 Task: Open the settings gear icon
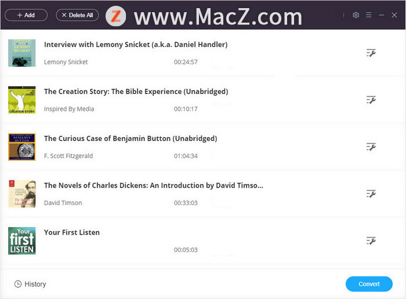point(356,15)
